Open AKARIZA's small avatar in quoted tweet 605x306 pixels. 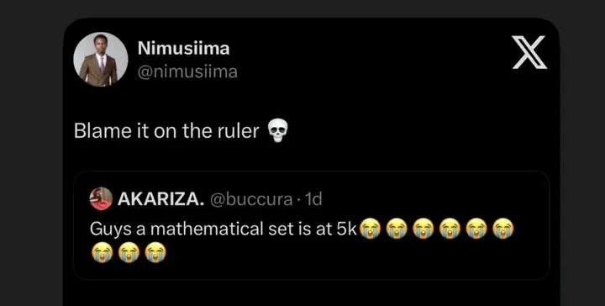(x=101, y=198)
